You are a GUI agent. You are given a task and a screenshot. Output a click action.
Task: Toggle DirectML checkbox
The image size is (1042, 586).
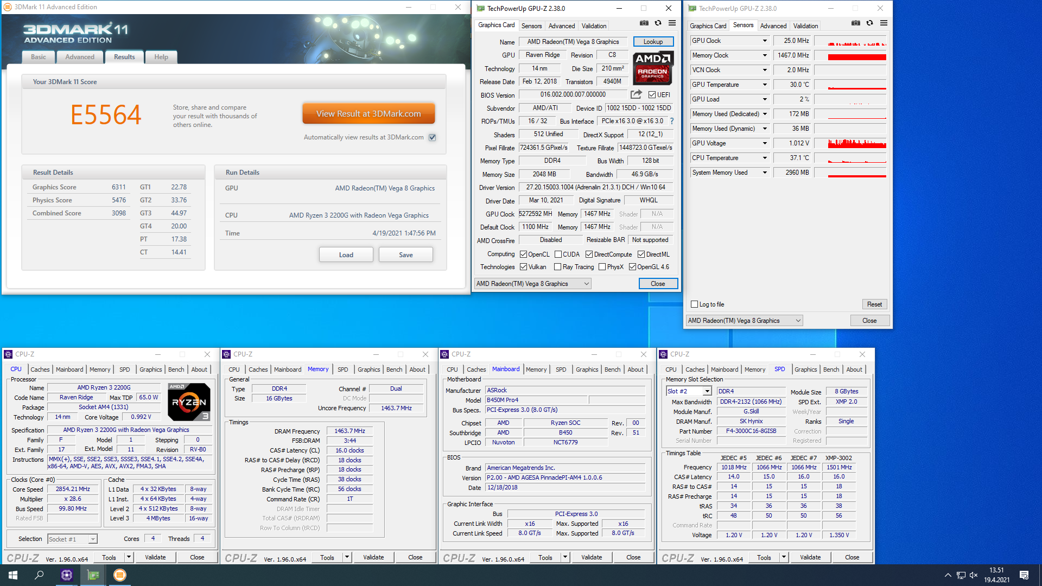point(641,254)
